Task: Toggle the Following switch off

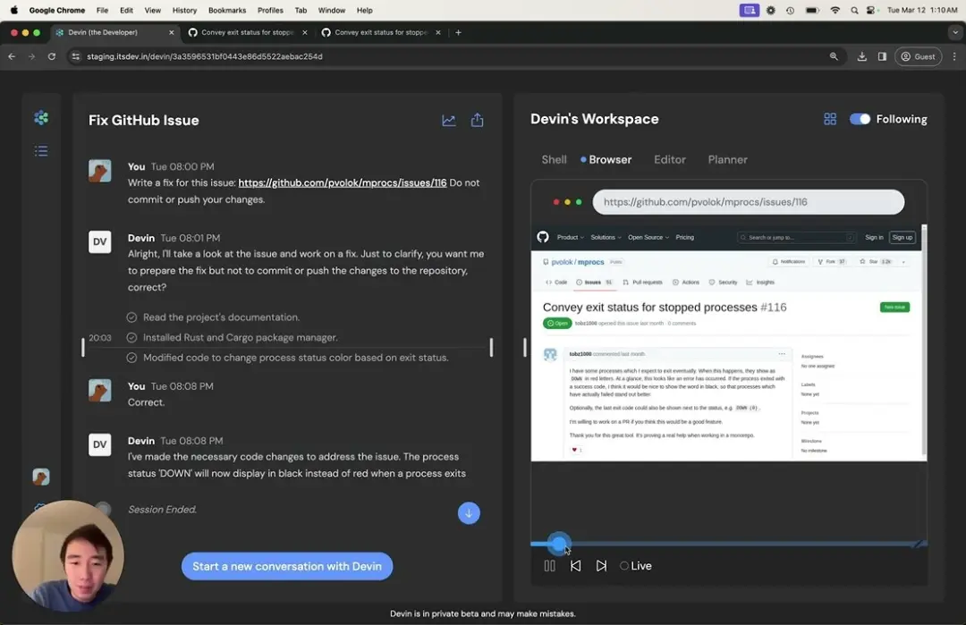Action: coord(860,119)
